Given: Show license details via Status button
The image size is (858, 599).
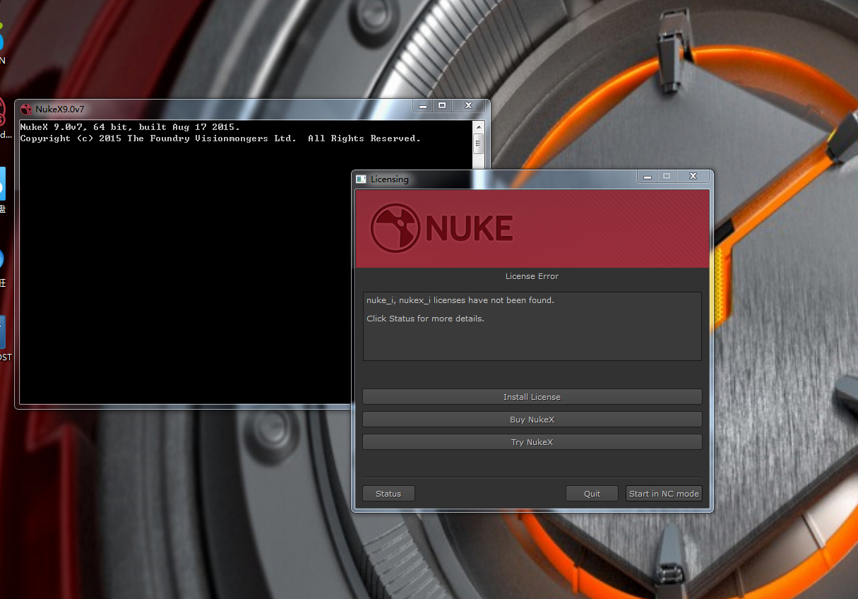Looking at the screenshot, I should (388, 494).
